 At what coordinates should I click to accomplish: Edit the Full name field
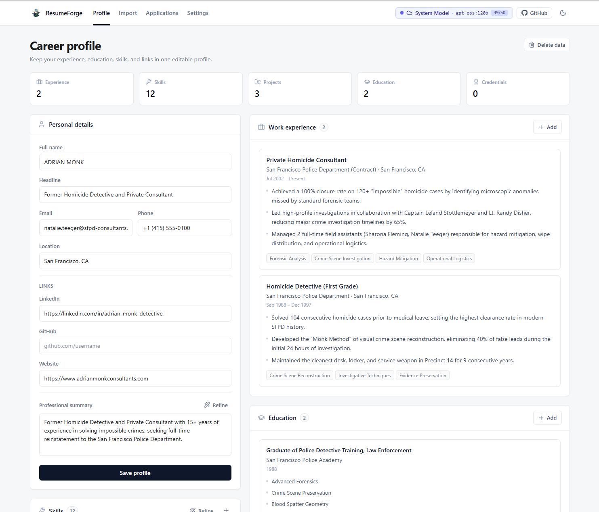pos(135,162)
